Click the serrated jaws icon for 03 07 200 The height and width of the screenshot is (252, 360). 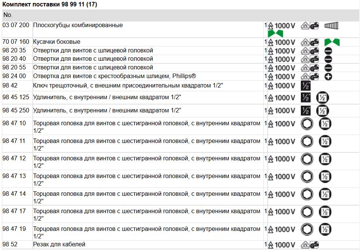pos(332,26)
